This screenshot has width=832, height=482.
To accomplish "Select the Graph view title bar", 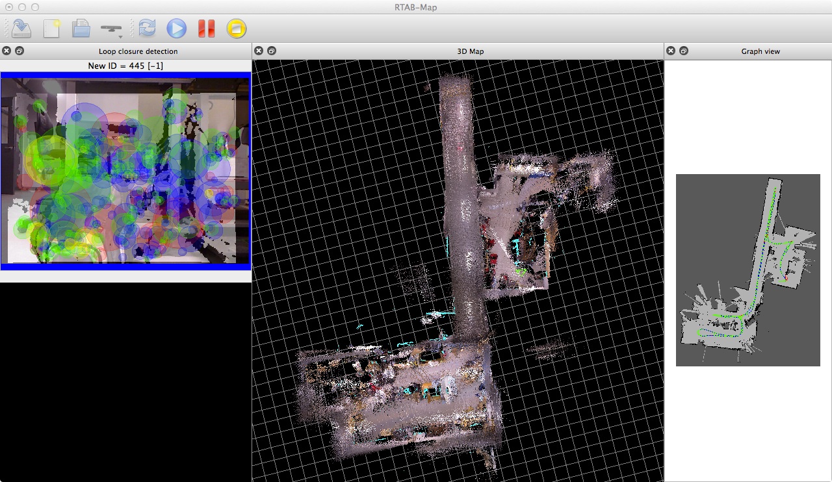I will coord(760,51).
